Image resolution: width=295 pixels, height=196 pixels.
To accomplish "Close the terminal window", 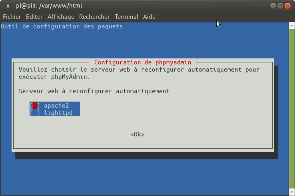I will [288, 6].
